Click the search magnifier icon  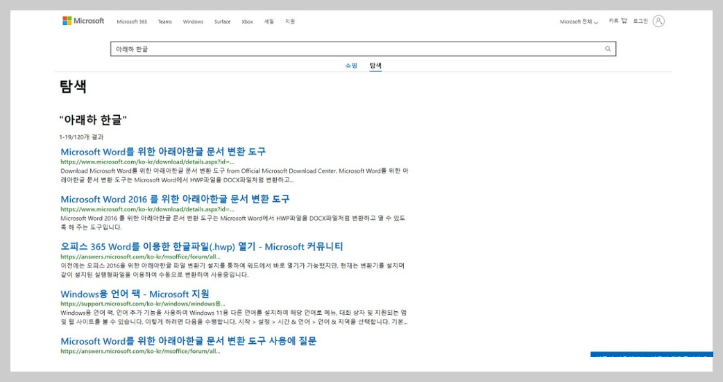point(608,49)
